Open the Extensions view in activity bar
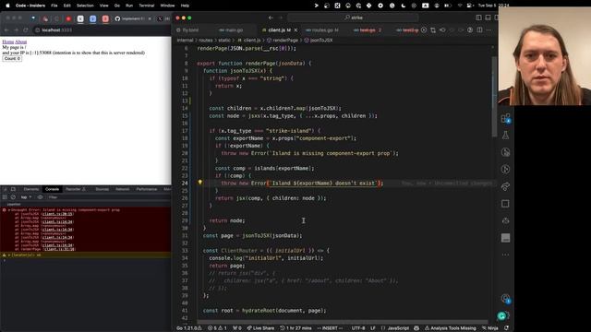This screenshot has width=591, height=332. click(505, 119)
